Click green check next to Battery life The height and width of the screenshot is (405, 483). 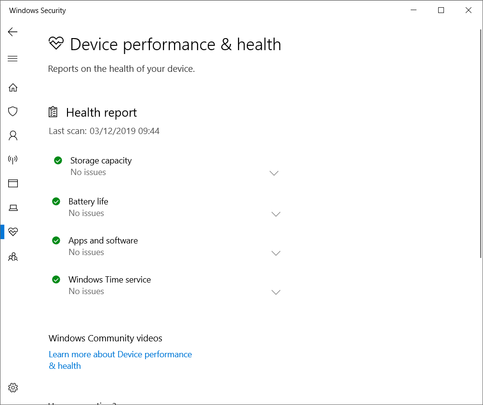point(56,201)
